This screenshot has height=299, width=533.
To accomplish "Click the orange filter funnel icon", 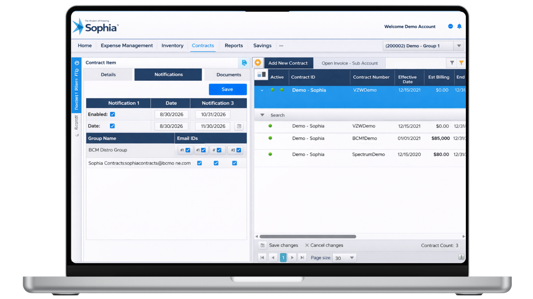I will pyautogui.click(x=461, y=63).
